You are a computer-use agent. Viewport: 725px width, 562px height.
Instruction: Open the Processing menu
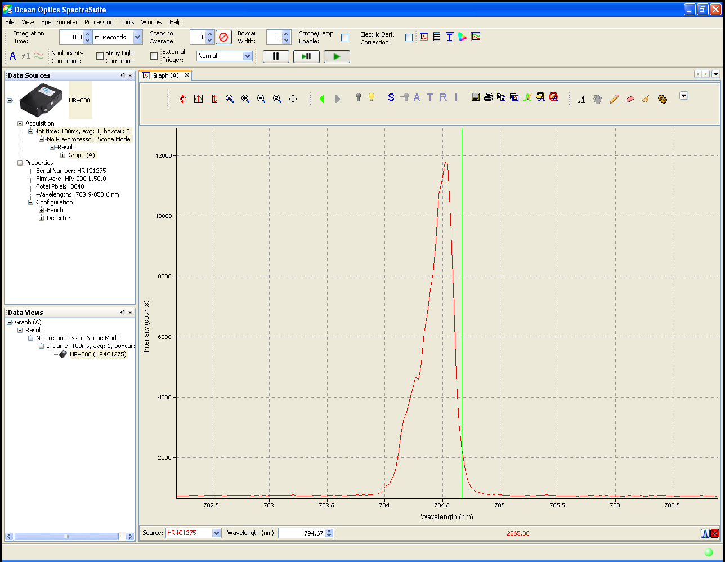point(99,22)
